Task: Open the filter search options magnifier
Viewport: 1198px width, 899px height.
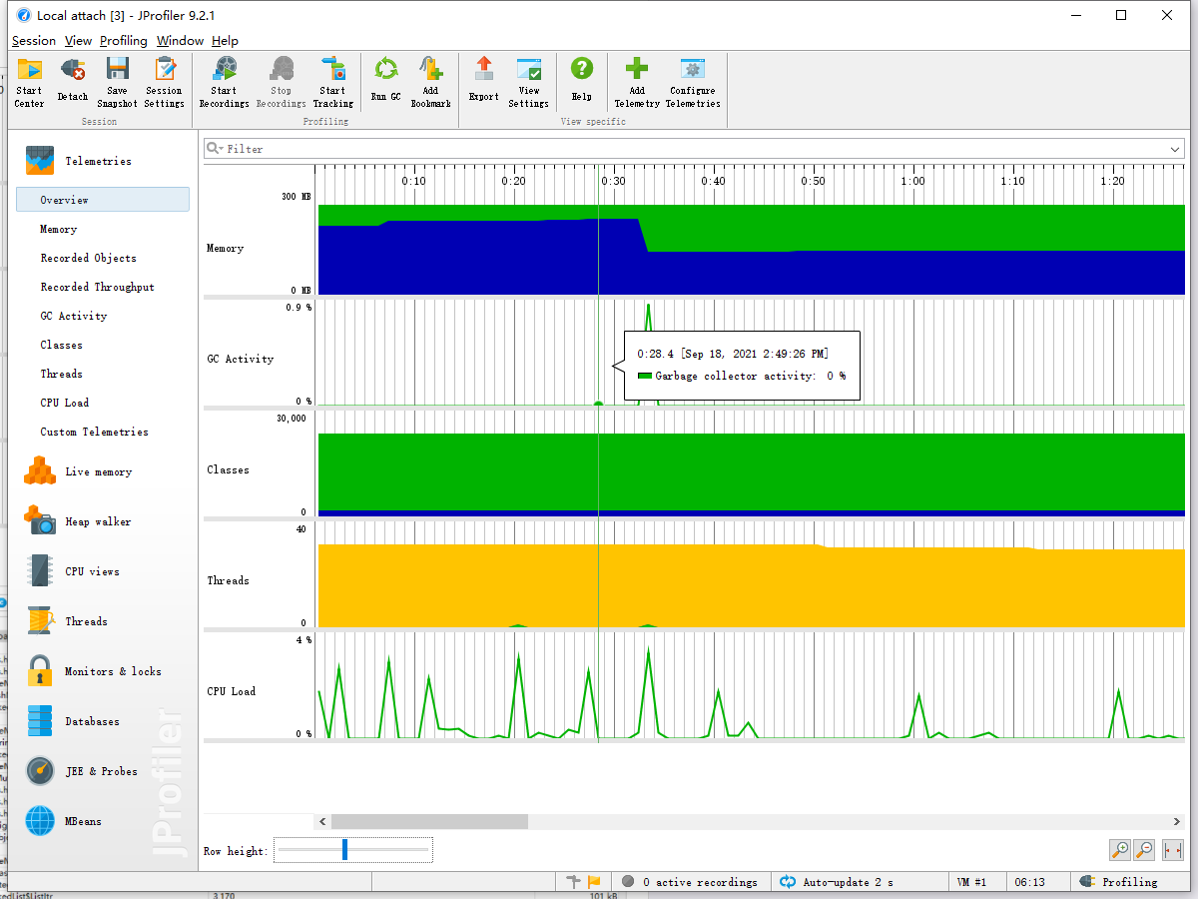Action: click(214, 149)
